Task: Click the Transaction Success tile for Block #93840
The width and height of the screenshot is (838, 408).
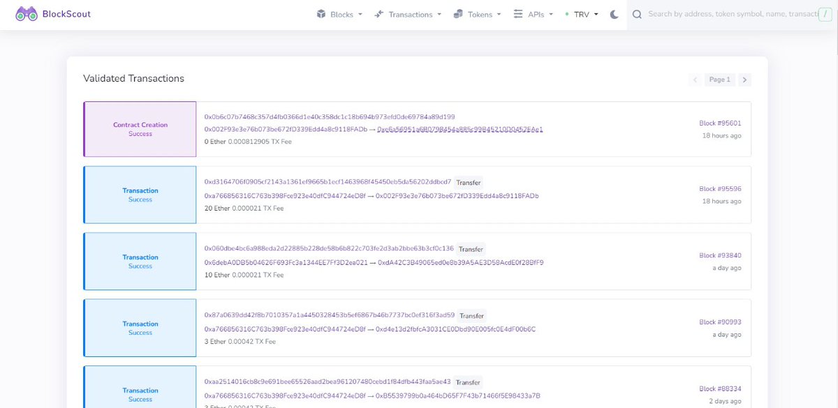Action: tap(140, 262)
